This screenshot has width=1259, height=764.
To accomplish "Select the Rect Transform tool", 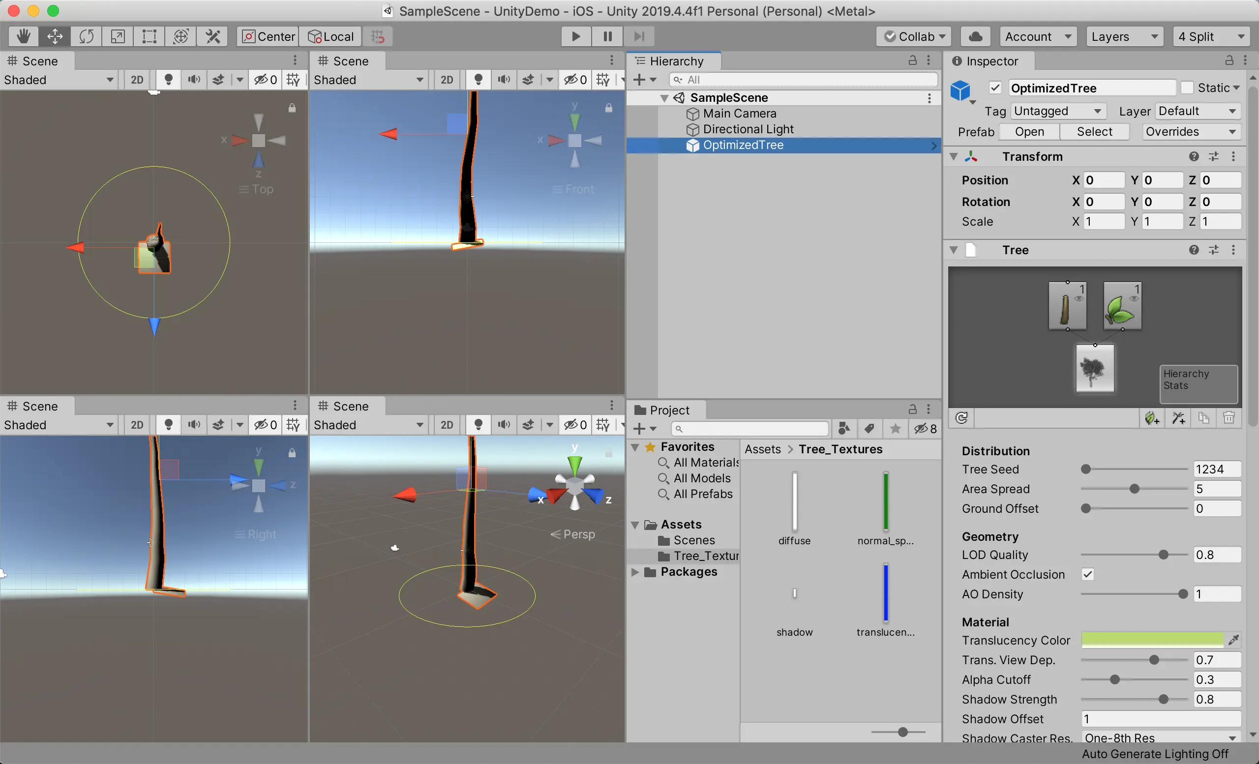I will [x=149, y=36].
